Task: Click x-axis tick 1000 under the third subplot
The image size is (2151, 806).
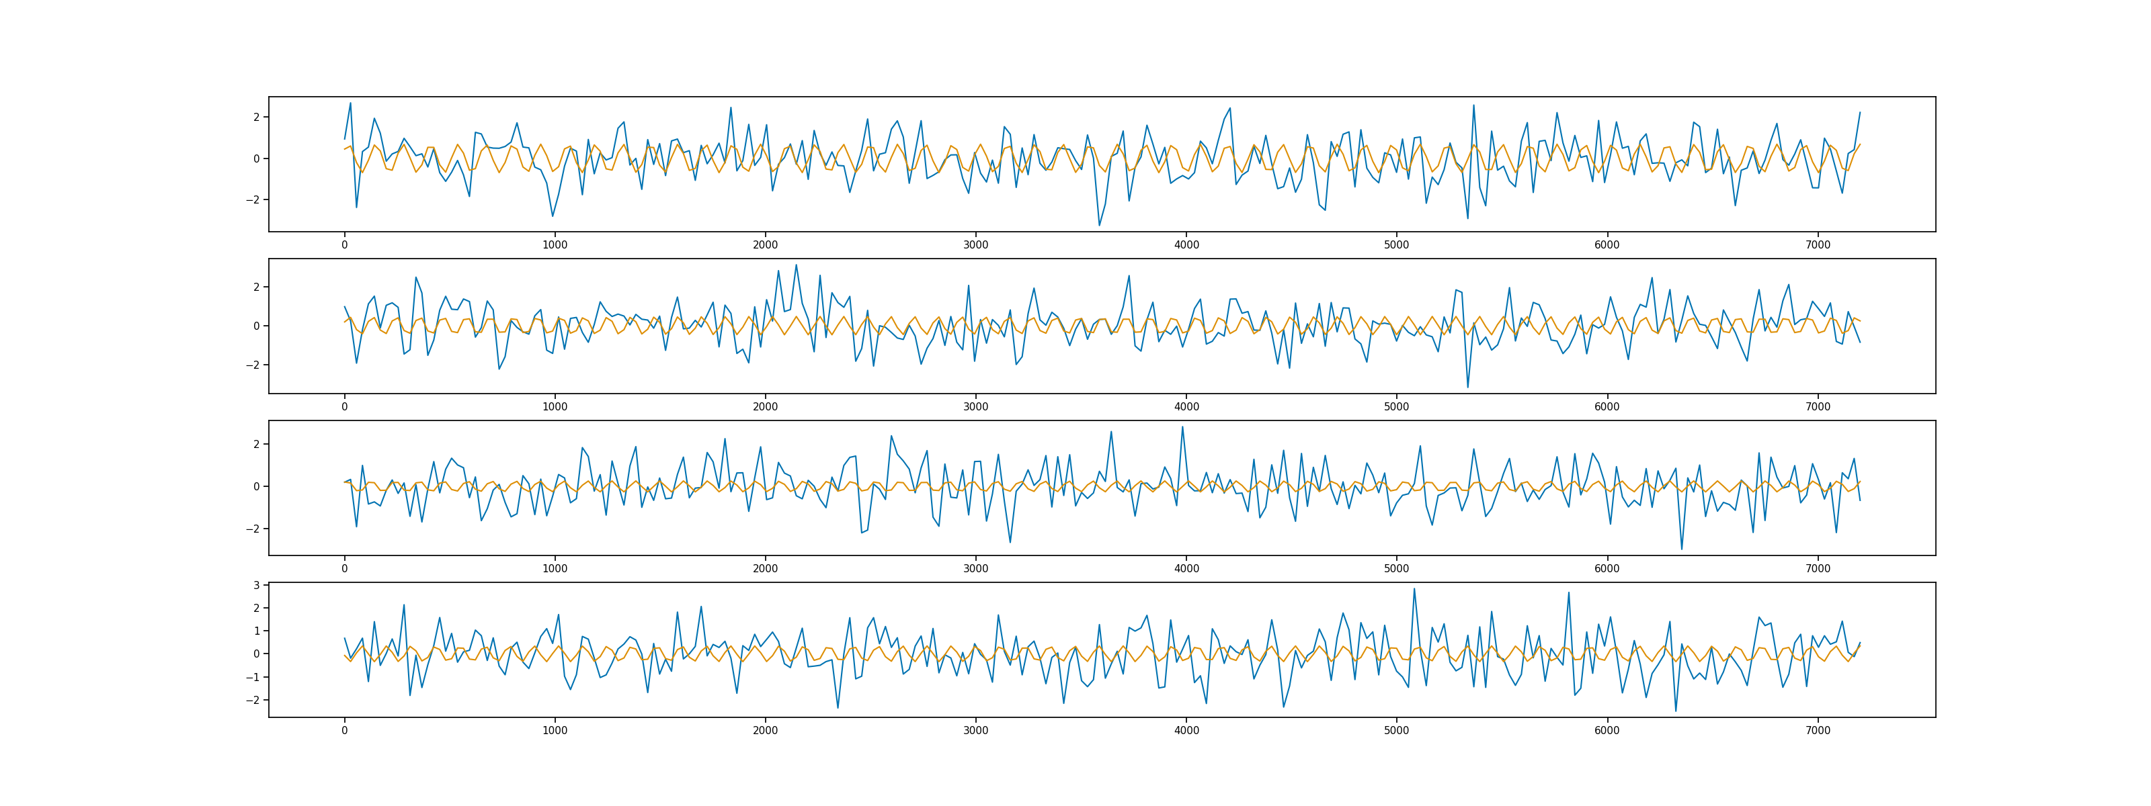Action: click(555, 569)
